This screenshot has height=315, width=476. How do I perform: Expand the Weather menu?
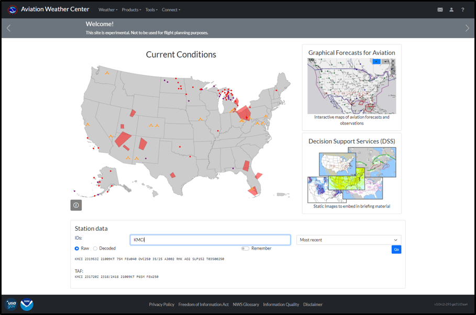(x=108, y=9)
